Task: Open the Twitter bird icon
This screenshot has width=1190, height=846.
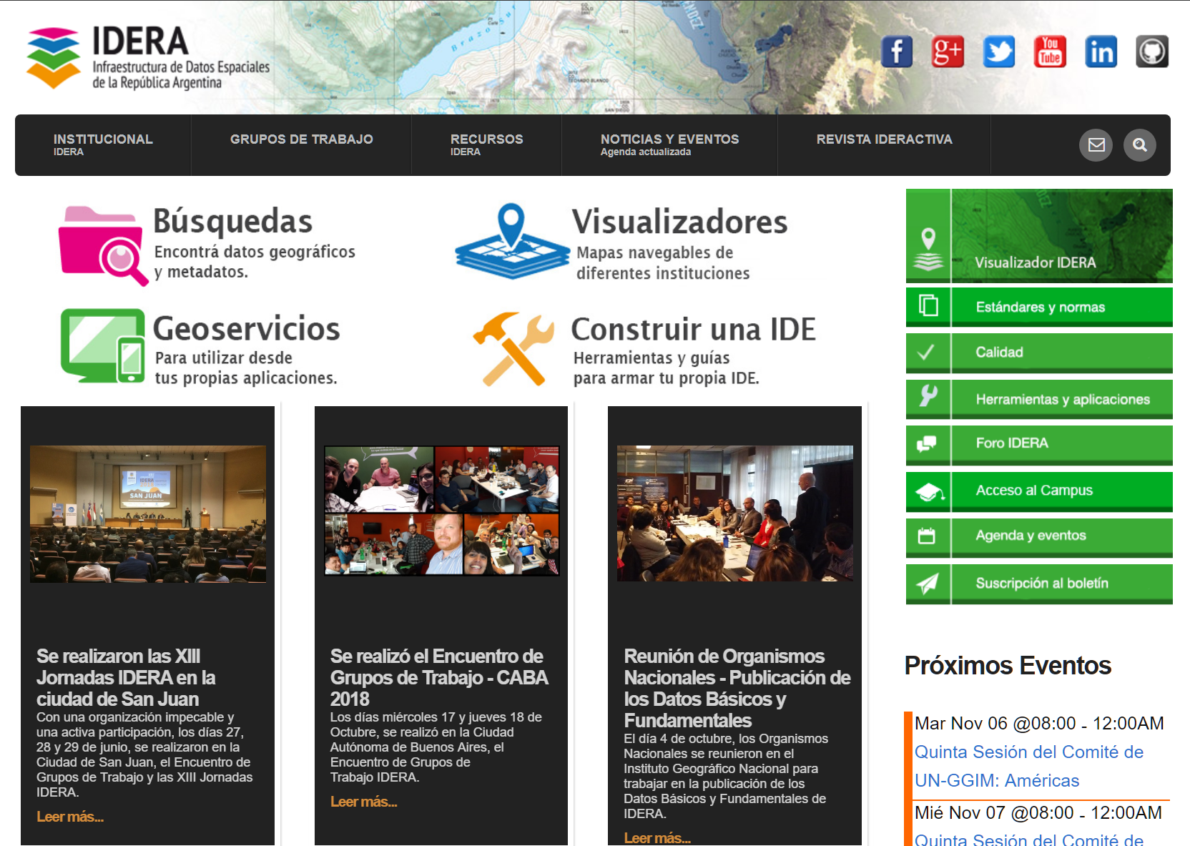Action: pyautogui.click(x=999, y=51)
